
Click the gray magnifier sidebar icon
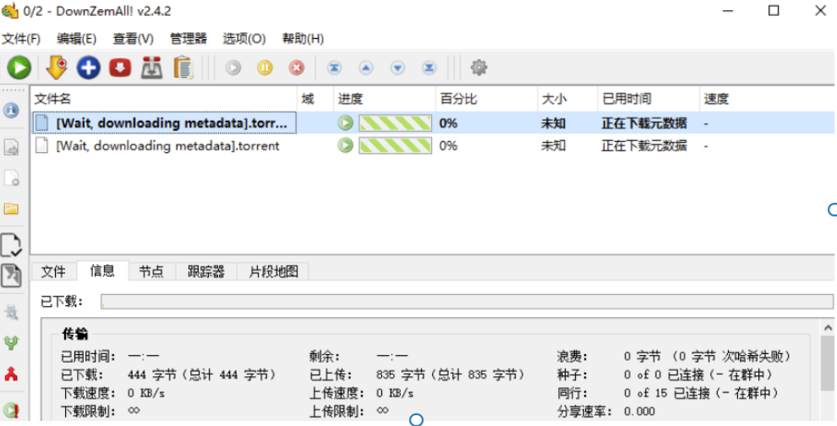[x=11, y=312]
